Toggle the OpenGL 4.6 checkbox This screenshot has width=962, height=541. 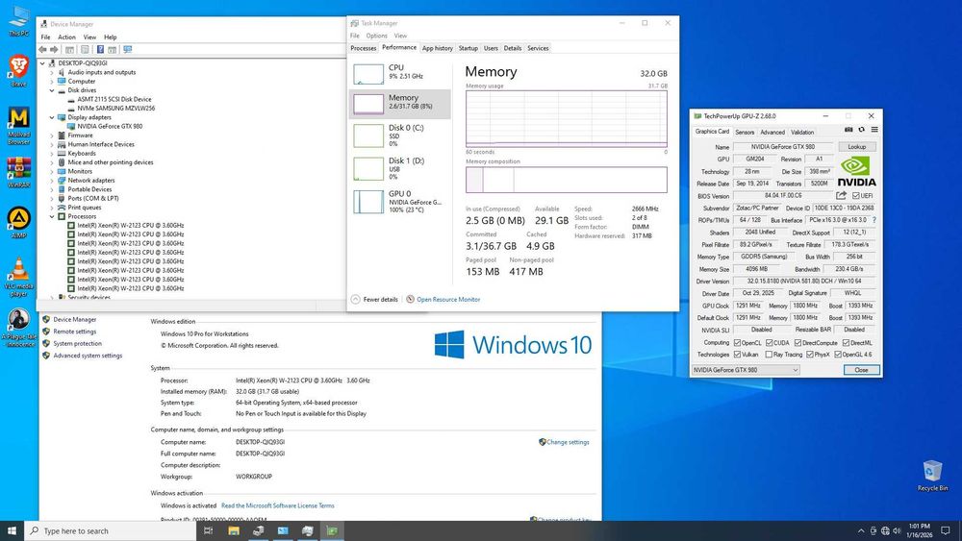click(838, 355)
